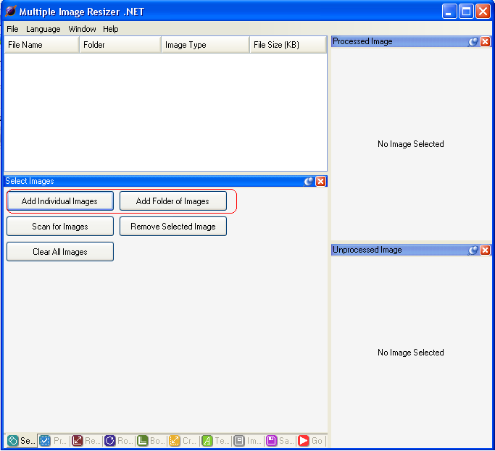Image resolution: width=495 pixels, height=451 pixels.
Task: Sort by the File Name column header
Action: 41,44
